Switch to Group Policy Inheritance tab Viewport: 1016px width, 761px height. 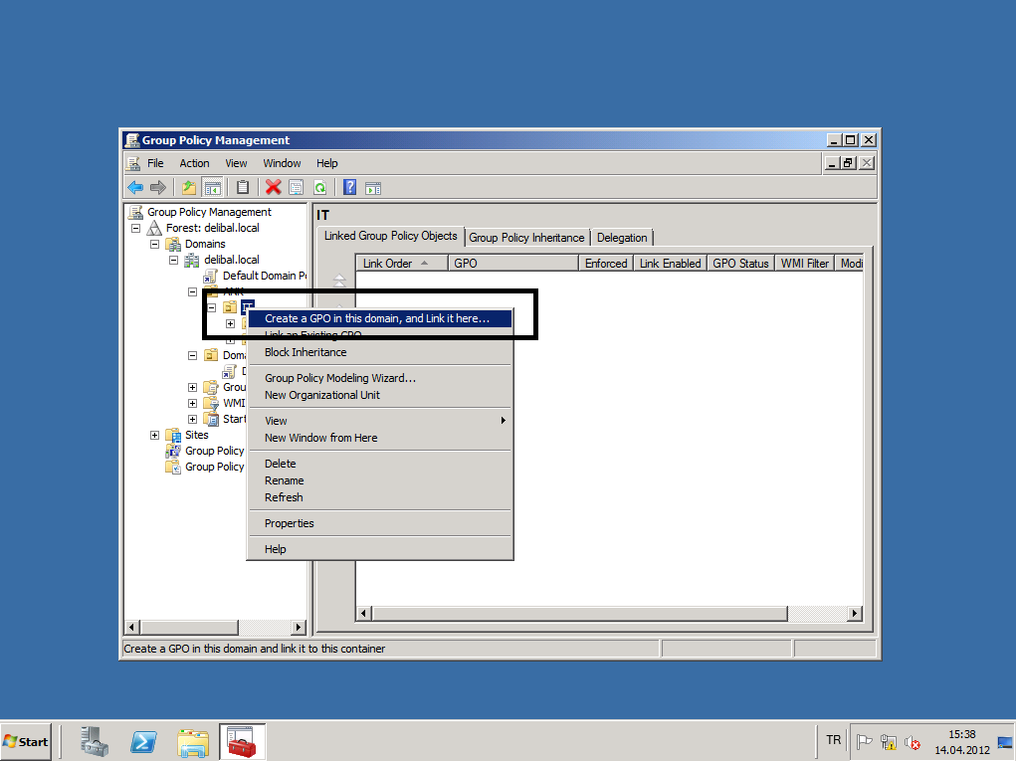tap(526, 238)
